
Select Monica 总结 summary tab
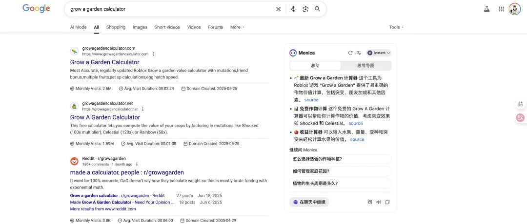point(315,66)
